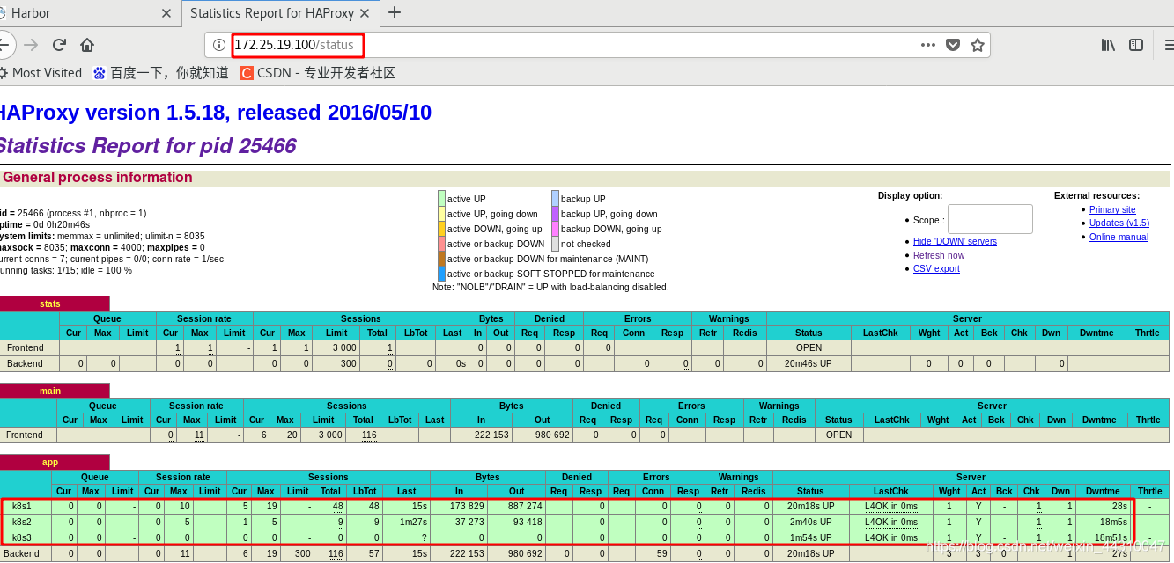Screen dimensions: 1174x563
Task: Close the Harbor tab
Action: click(x=166, y=13)
